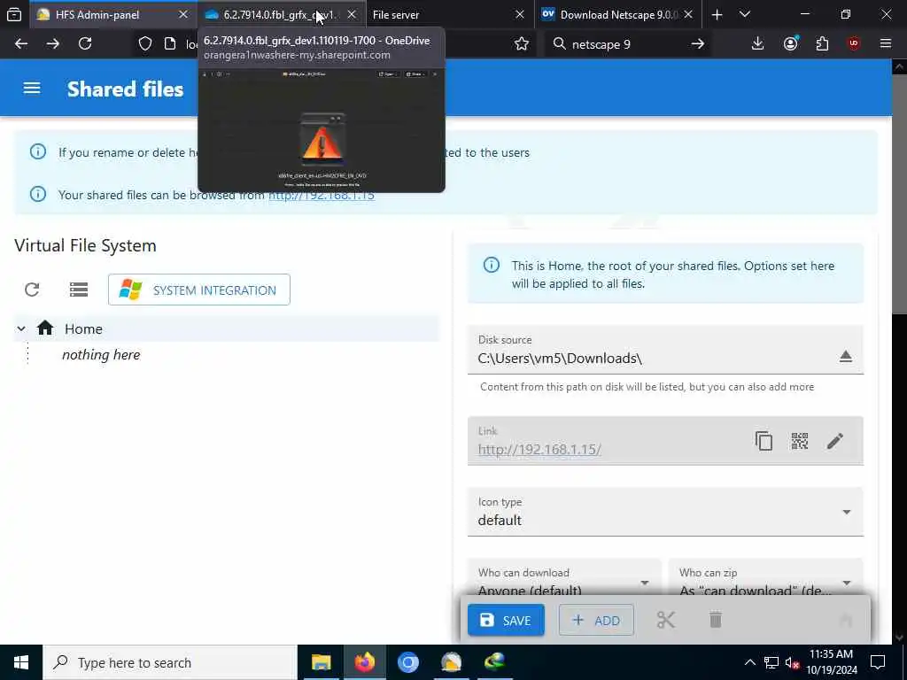Open the notification center
The width and height of the screenshot is (907, 680).
[878, 662]
